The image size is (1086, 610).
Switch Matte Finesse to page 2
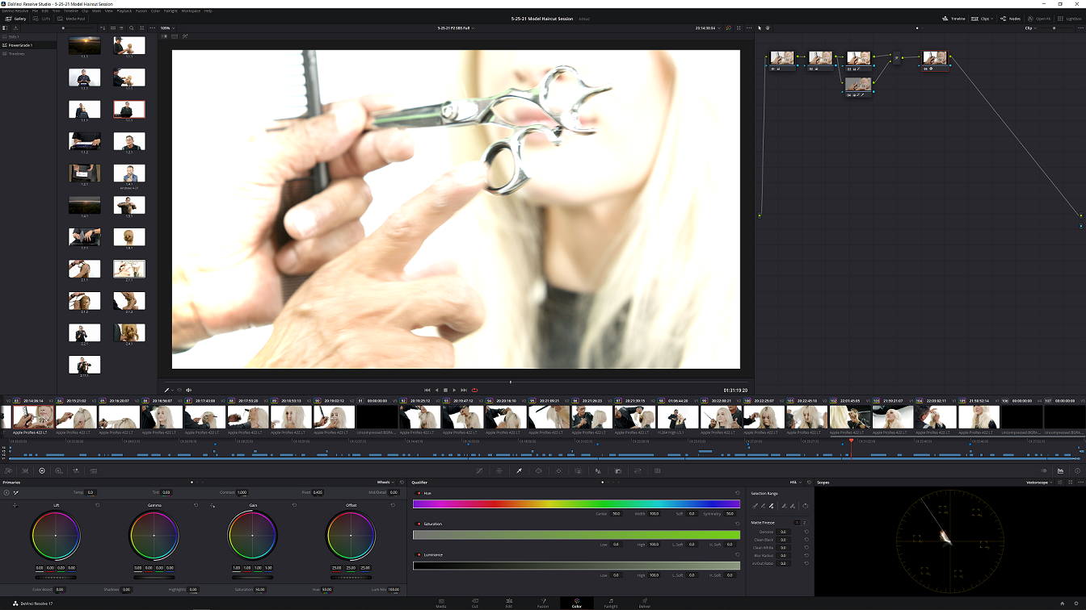coord(805,523)
